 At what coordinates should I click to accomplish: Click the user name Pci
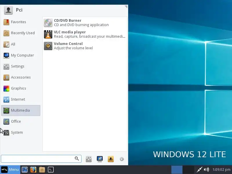coord(19,10)
